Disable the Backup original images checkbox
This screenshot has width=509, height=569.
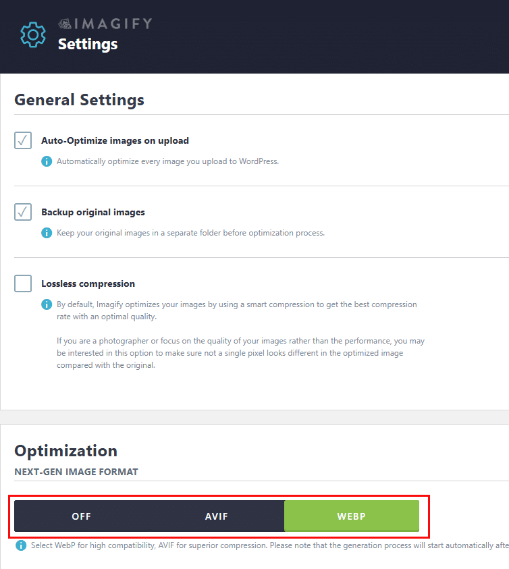(x=23, y=212)
